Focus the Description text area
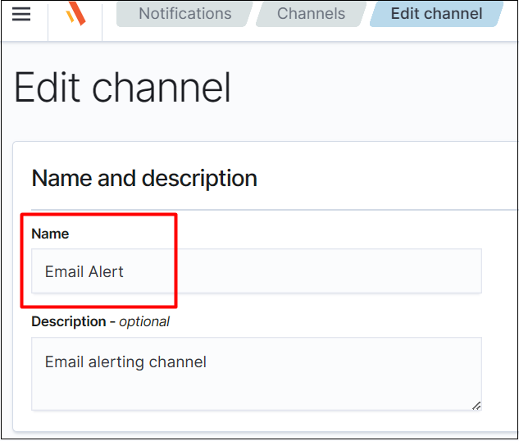Viewport: 519px width, 441px height. point(256,374)
